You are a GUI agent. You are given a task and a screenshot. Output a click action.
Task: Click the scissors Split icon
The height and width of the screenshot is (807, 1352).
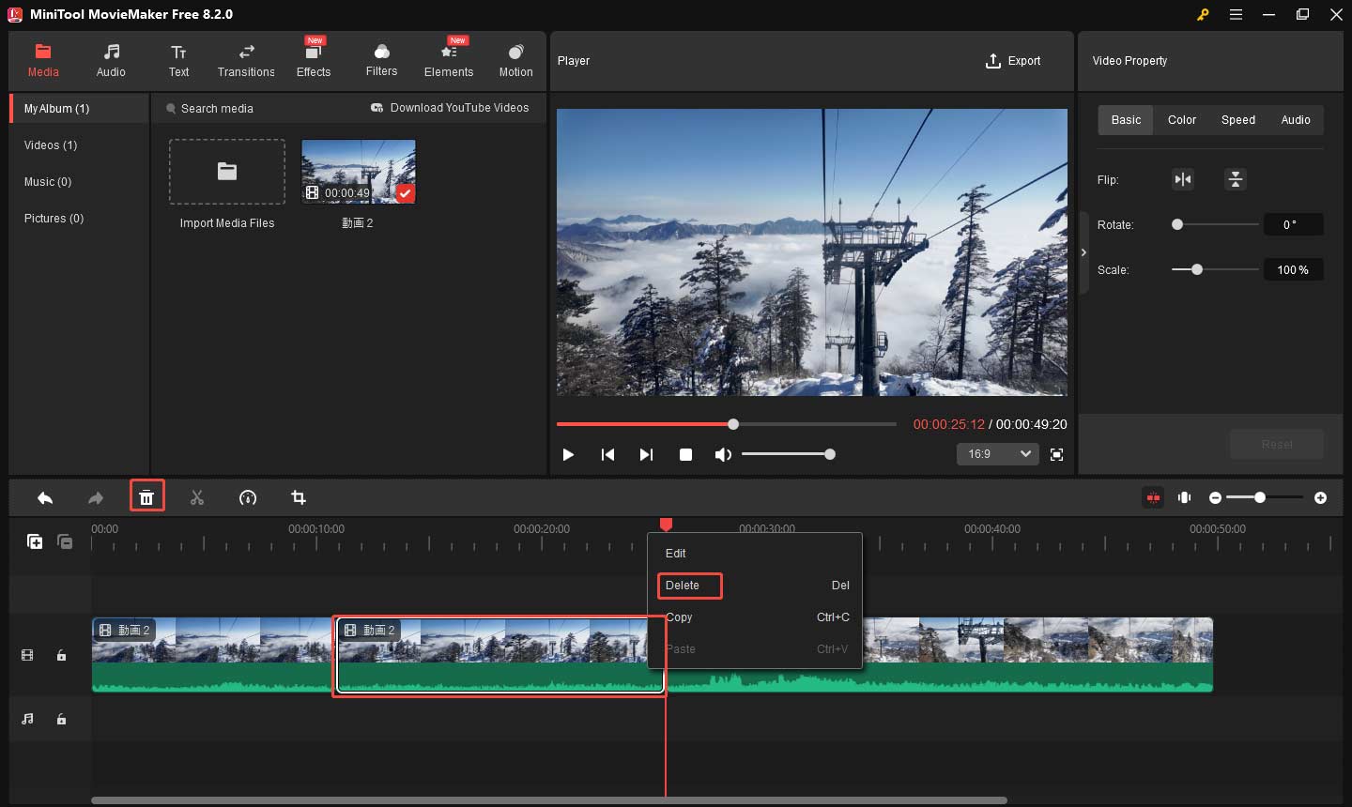coord(197,497)
